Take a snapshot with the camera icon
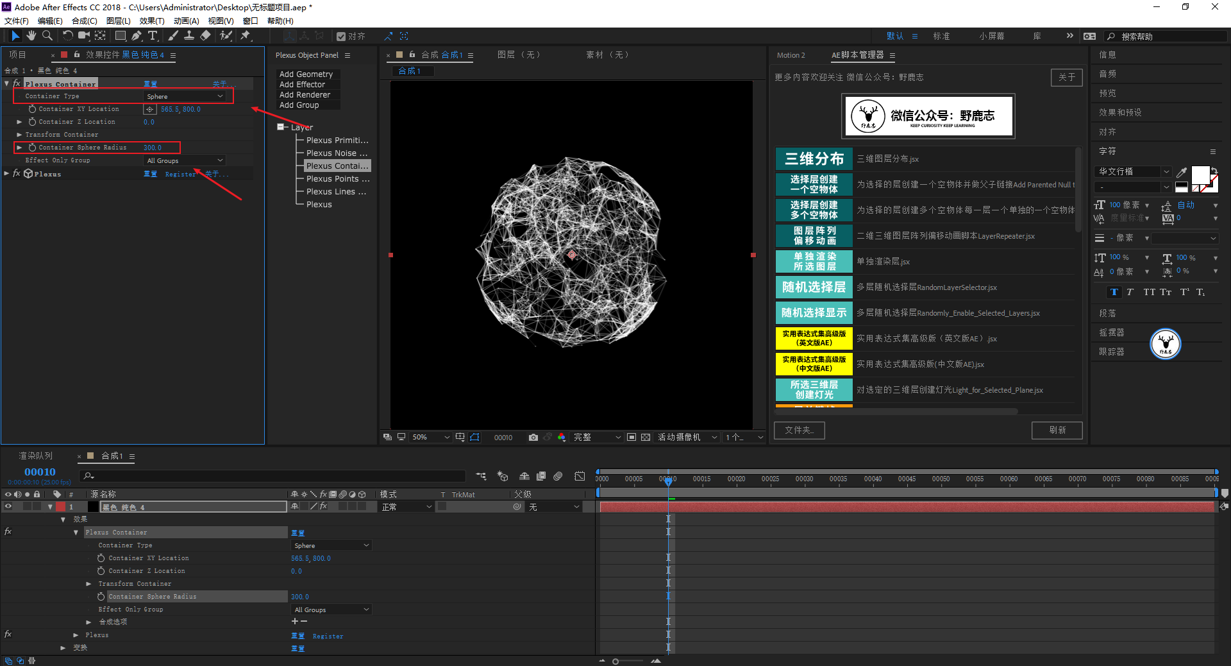 point(533,438)
